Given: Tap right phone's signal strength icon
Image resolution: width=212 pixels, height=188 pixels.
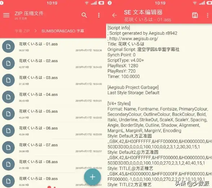Looking at the screenshot, I should [x=202, y=3].
